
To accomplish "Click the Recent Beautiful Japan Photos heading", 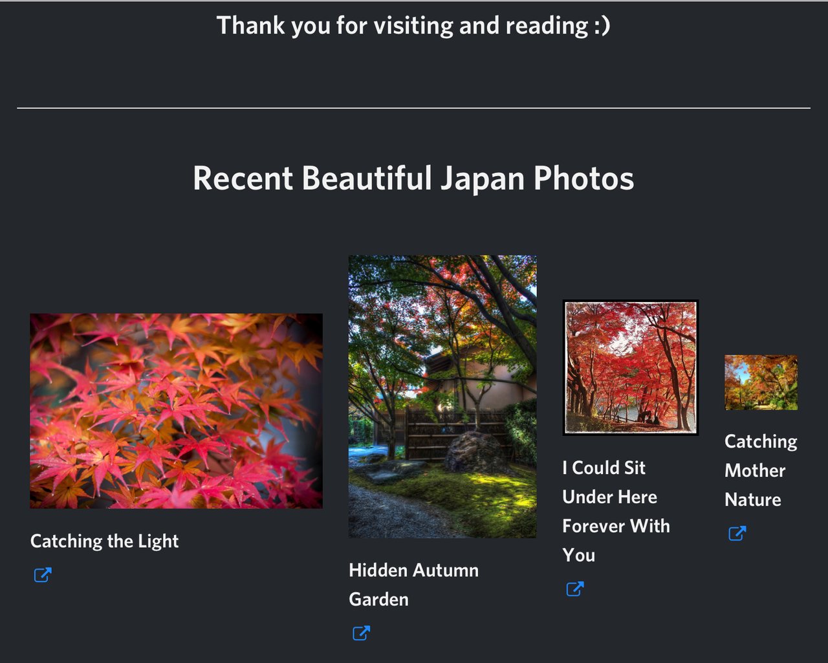I will pyautogui.click(x=413, y=178).
